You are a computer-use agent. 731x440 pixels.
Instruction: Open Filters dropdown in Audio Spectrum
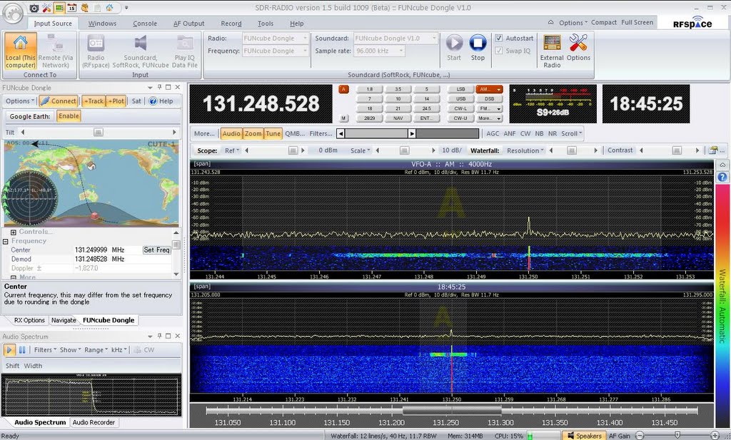coord(45,349)
